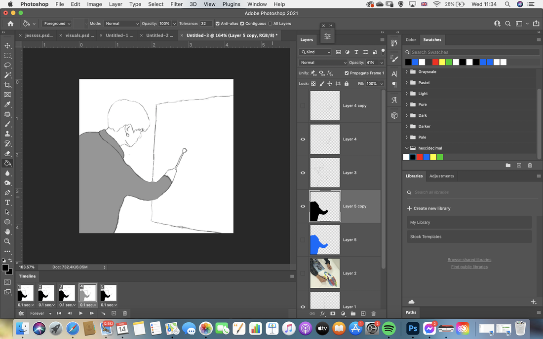
Task: Disable the Contiguous checkbox
Action: [242, 24]
